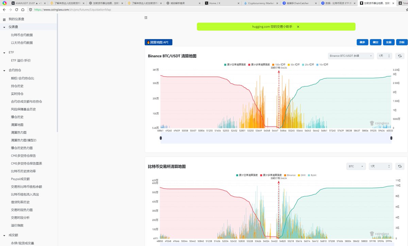Open 比特币合约数据 in sidebar
The height and width of the screenshot is (246, 408).
pos(22,35)
